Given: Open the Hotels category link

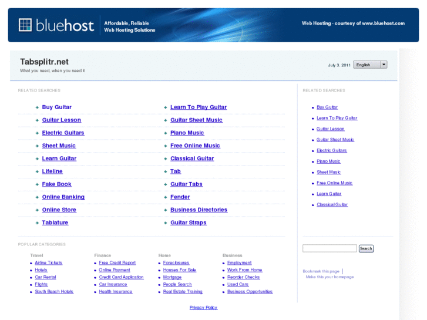Looking at the screenshot, I should click(41, 270).
